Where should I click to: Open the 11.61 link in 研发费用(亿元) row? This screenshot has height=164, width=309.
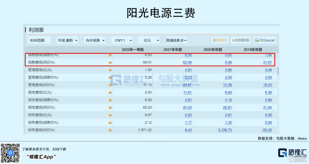pos(187,92)
